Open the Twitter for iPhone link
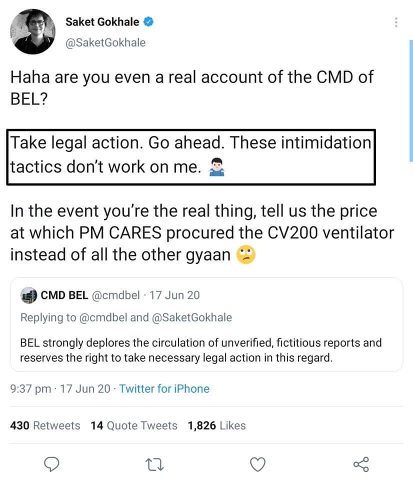This screenshot has width=413, height=480. tap(164, 388)
